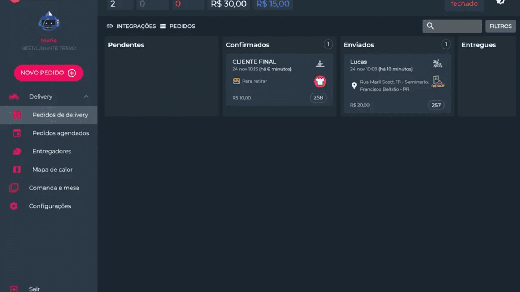Click RESTAURANTE TREVO label
The image size is (520, 292).
tap(49, 48)
